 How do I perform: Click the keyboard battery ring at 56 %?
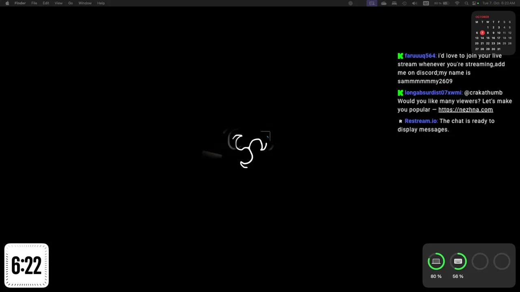click(458, 262)
